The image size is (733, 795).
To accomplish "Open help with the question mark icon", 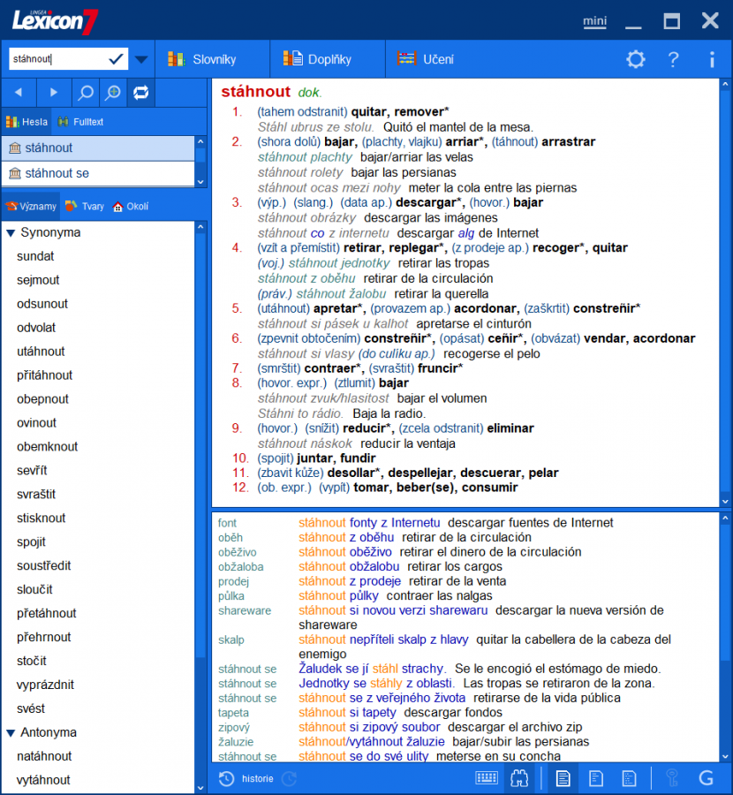I will (x=673, y=59).
